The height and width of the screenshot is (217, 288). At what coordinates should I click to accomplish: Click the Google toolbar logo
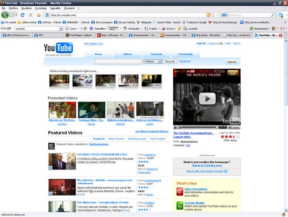(6, 28)
